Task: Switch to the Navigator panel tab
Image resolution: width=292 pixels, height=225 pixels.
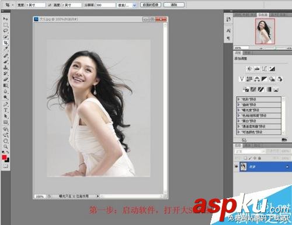Action: pyautogui.click(x=263, y=15)
